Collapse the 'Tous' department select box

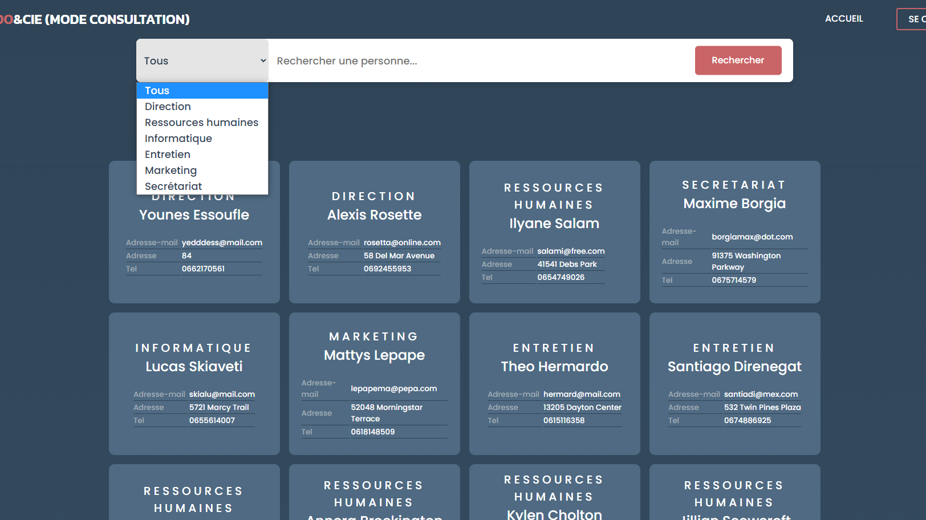tap(202, 60)
